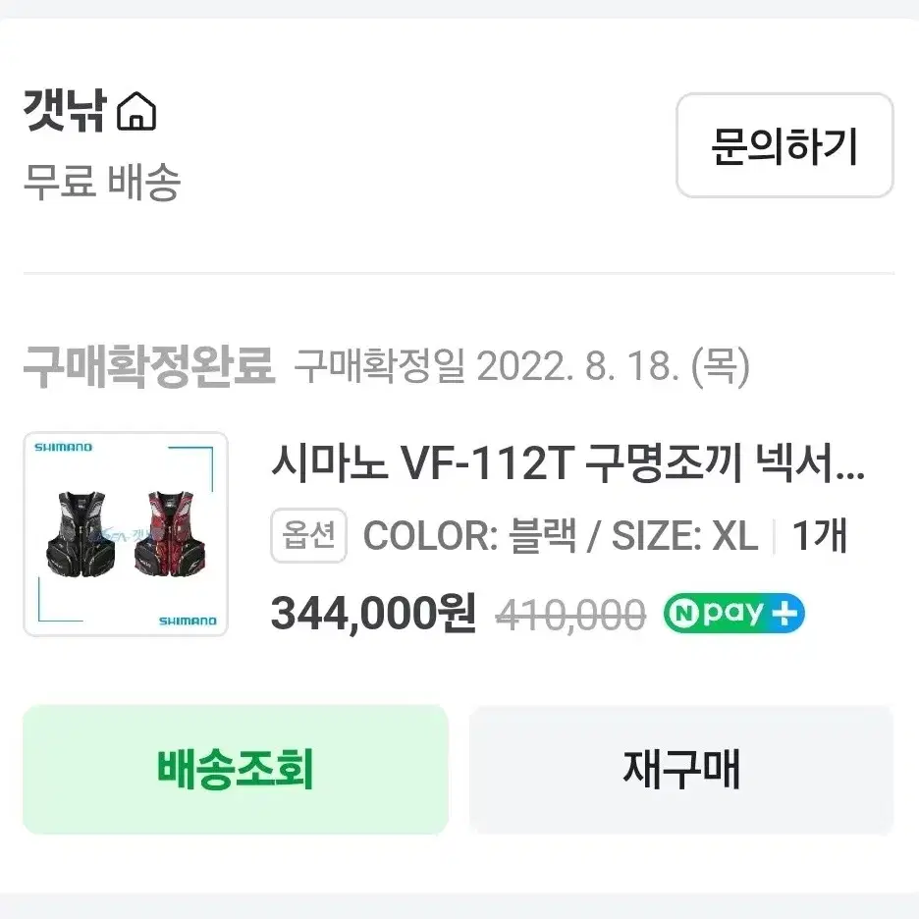Tap the COLOR 블랙 SIZE XL option text
Screen dimensions: 919x919
tap(561, 536)
